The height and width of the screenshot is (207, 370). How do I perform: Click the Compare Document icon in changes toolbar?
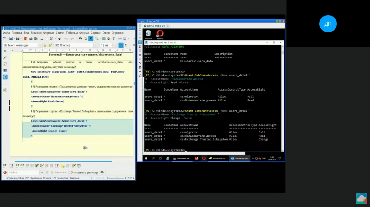pos(79,166)
